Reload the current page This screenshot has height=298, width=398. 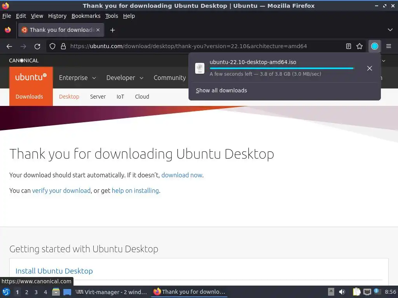37,47
